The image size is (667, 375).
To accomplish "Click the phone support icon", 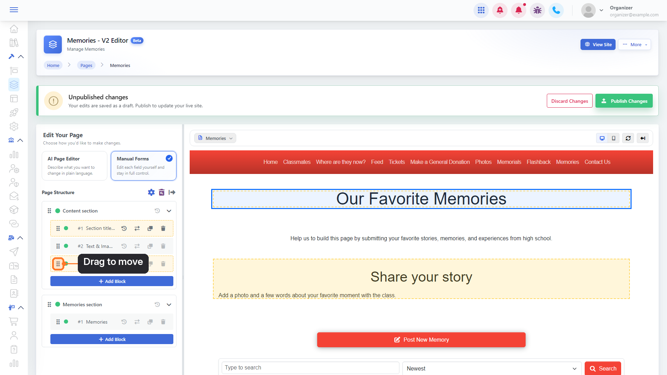I will pos(556,10).
